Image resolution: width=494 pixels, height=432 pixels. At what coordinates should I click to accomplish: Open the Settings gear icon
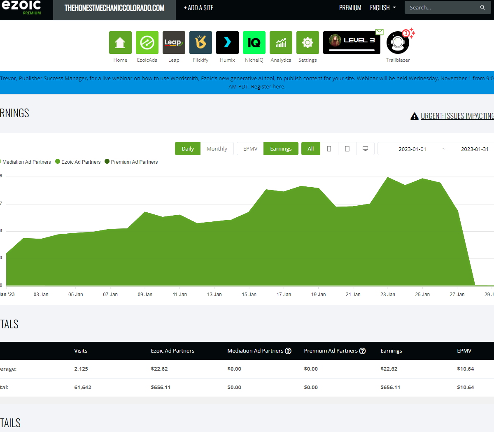pyautogui.click(x=308, y=42)
